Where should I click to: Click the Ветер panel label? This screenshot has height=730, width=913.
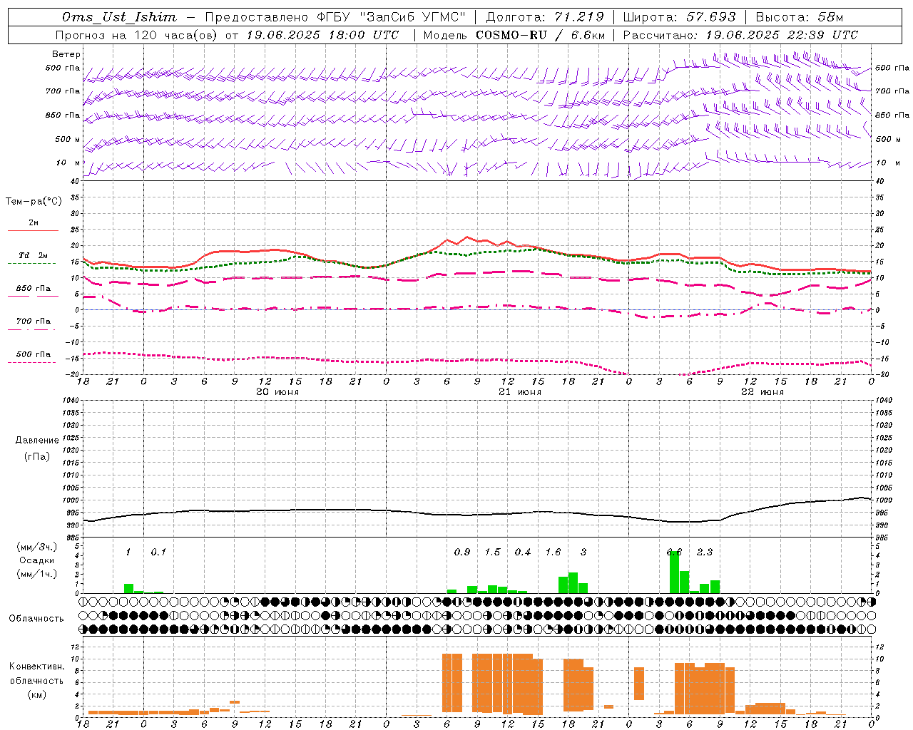click(66, 54)
